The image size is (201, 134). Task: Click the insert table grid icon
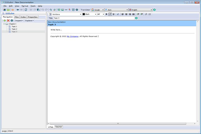[x=73, y=10]
